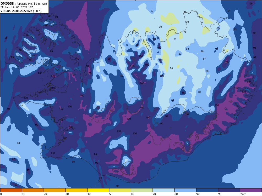This screenshot has width=262, height=196.
Task: Click the indigo 95–99.9 legend swatch
Action: [229, 190]
